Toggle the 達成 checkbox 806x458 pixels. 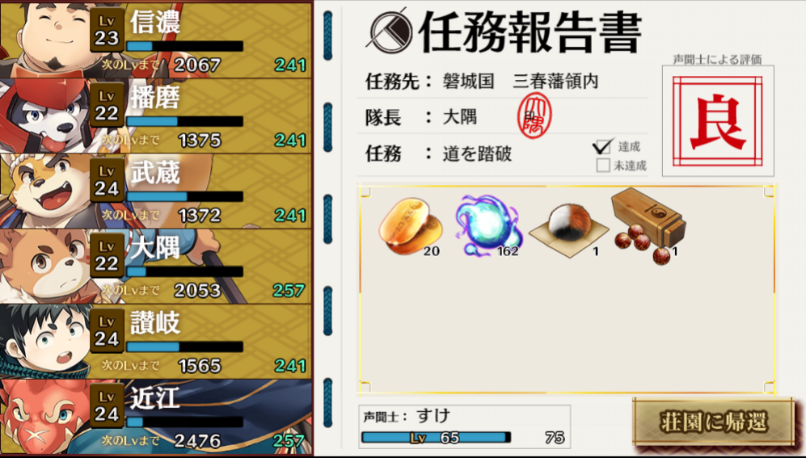tap(602, 146)
